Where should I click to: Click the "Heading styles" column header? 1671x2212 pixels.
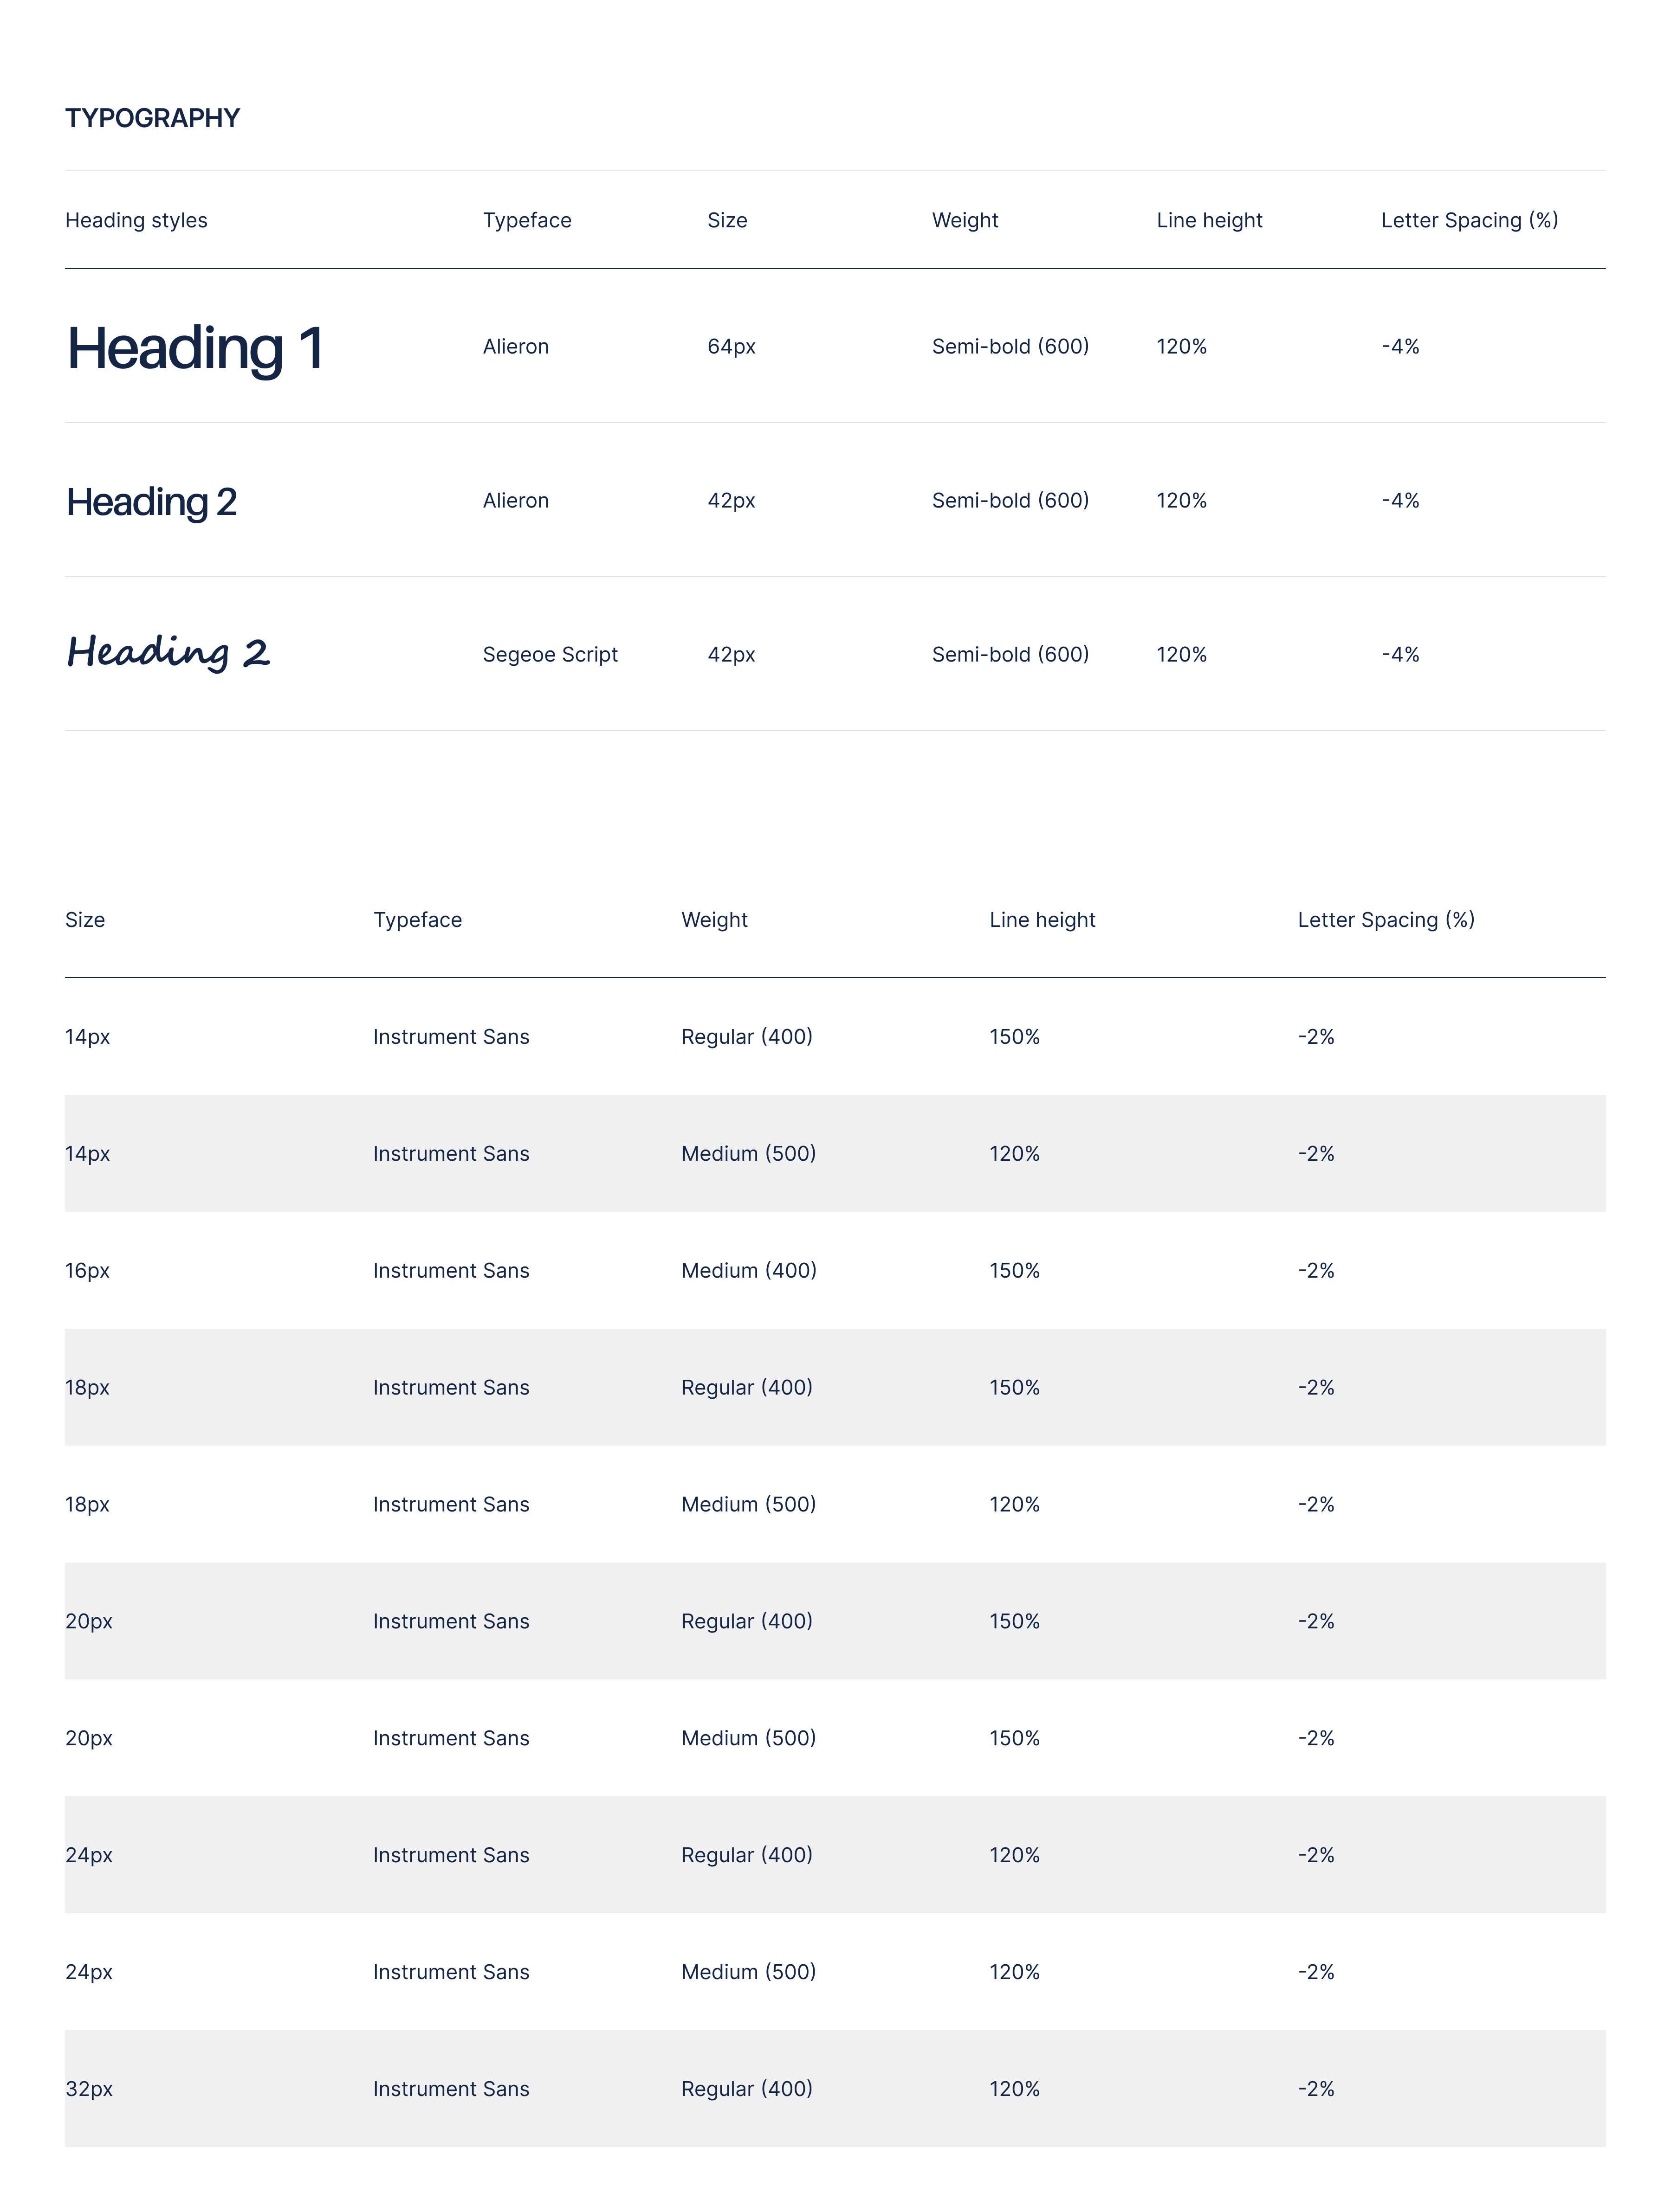(136, 220)
